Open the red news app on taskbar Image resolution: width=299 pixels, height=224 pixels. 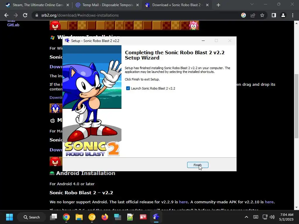tap(143, 217)
